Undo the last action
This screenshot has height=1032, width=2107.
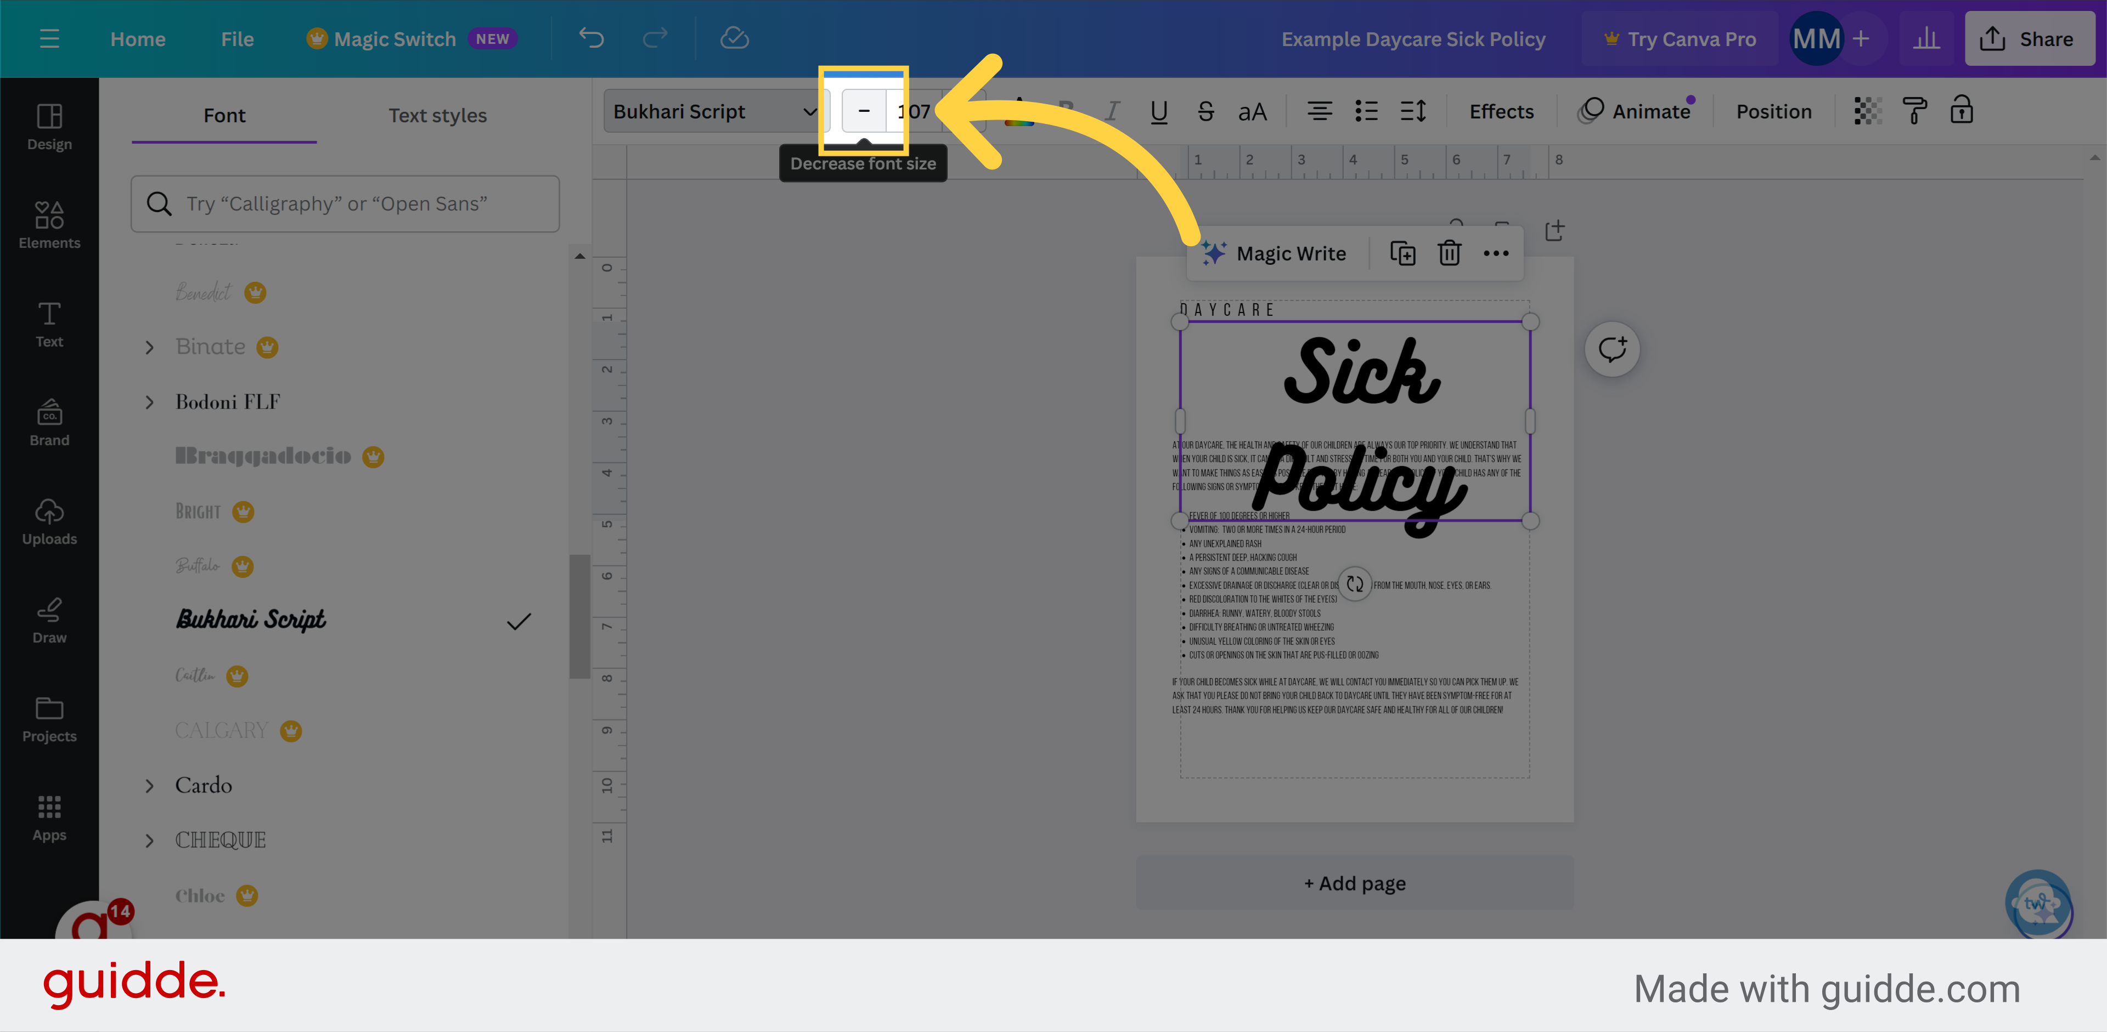tap(591, 38)
